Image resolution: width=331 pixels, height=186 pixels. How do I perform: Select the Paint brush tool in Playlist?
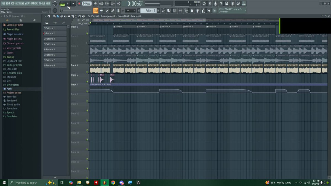[58, 16]
